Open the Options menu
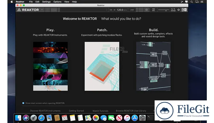This screenshot has width=214, height=123. point(57,2)
